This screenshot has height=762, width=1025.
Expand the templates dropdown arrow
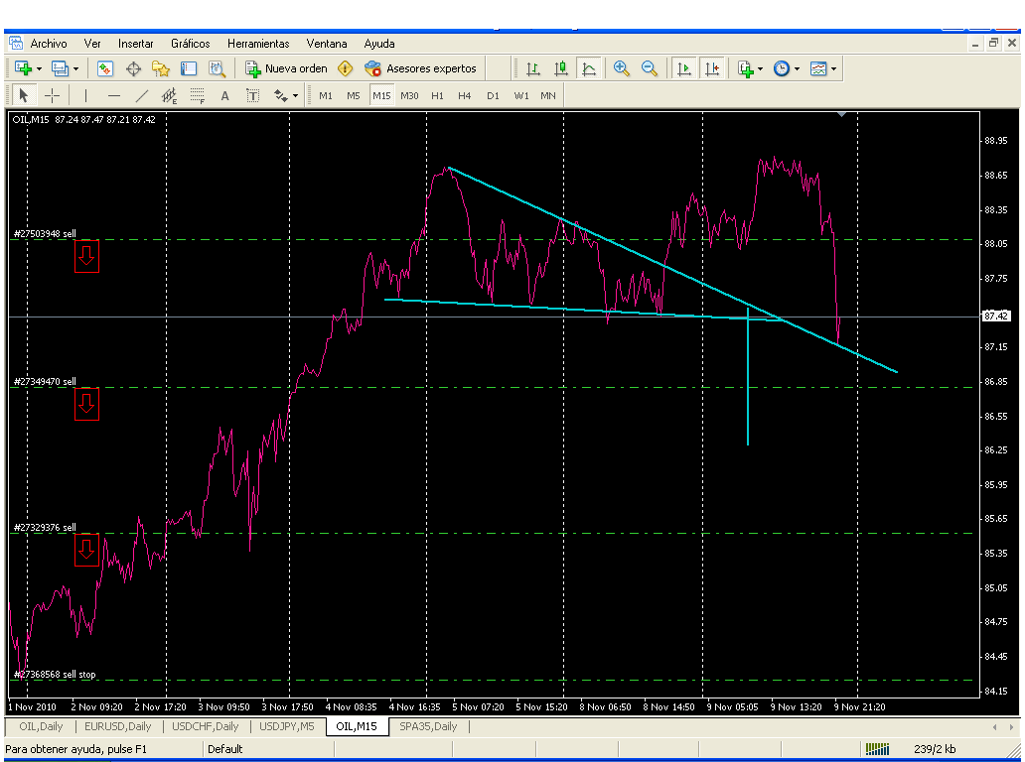833,68
